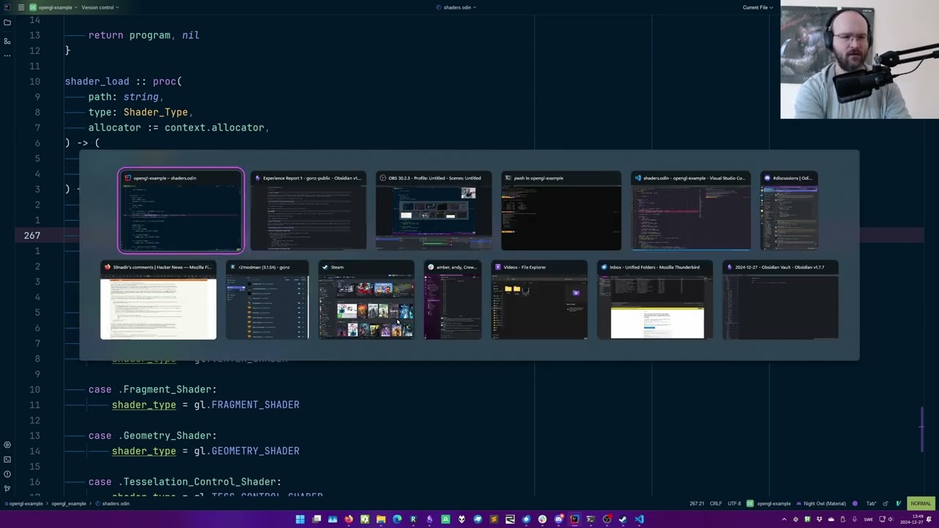Open the Windows Start menu
This screenshot has height=528, width=939.
[x=300, y=519]
